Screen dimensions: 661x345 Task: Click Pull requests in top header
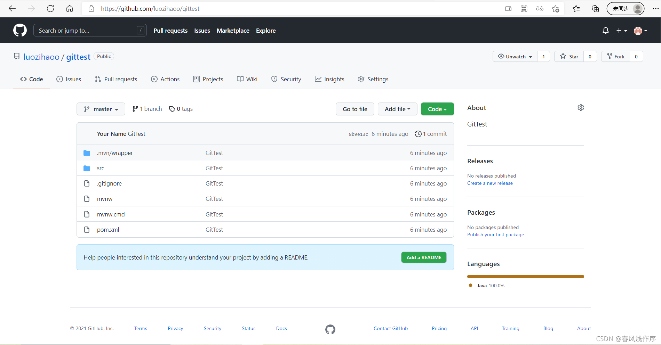(x=170, y=31)
